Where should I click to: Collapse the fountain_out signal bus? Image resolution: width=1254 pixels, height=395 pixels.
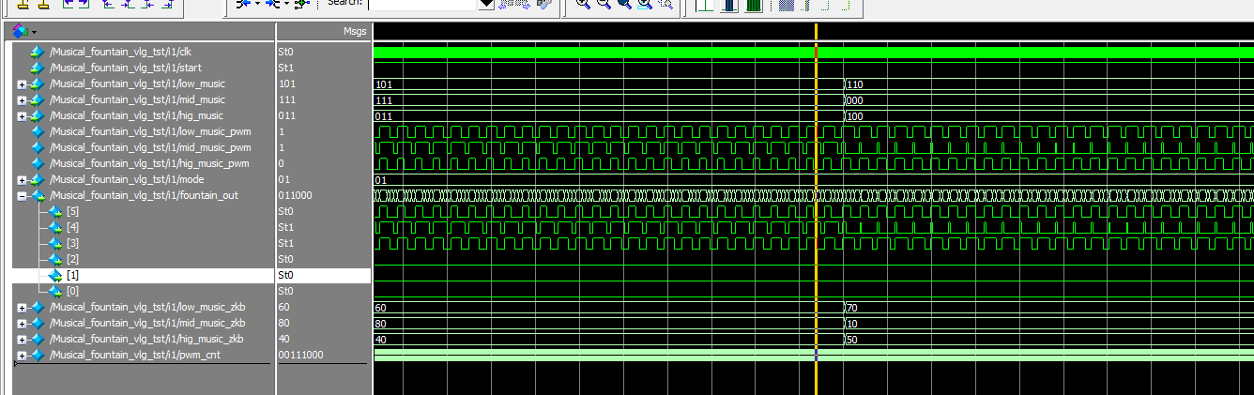click(22, 196)
